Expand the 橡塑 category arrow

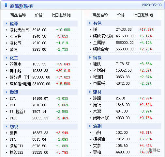point(7,92)
